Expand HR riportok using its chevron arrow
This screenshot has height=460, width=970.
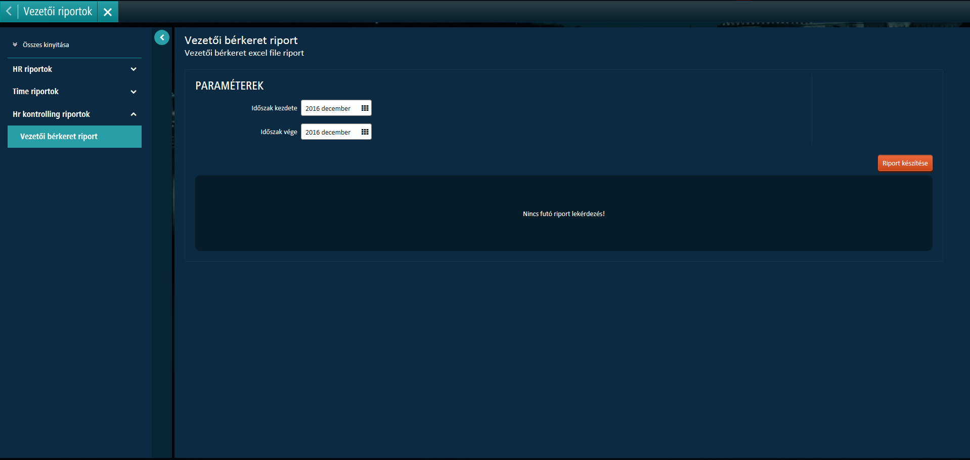click(x=134, y=69)
